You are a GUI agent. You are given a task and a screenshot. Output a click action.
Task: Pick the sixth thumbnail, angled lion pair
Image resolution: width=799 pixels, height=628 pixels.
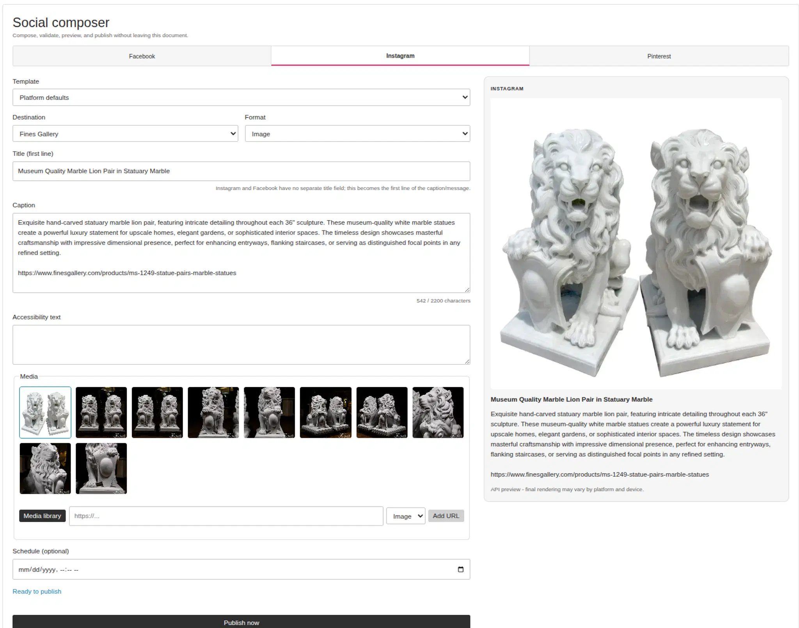[x=326, y=412]
